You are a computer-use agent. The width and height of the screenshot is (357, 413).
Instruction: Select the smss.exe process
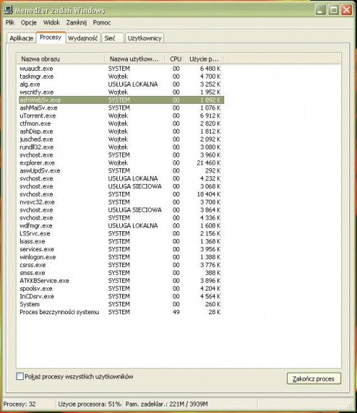tap(121, 273)
